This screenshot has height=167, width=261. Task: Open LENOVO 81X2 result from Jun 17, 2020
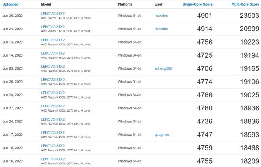[53, 133]
